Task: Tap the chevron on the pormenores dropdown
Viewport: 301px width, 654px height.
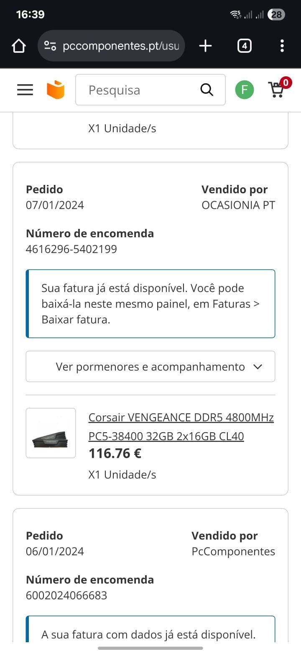Action: 258,367
